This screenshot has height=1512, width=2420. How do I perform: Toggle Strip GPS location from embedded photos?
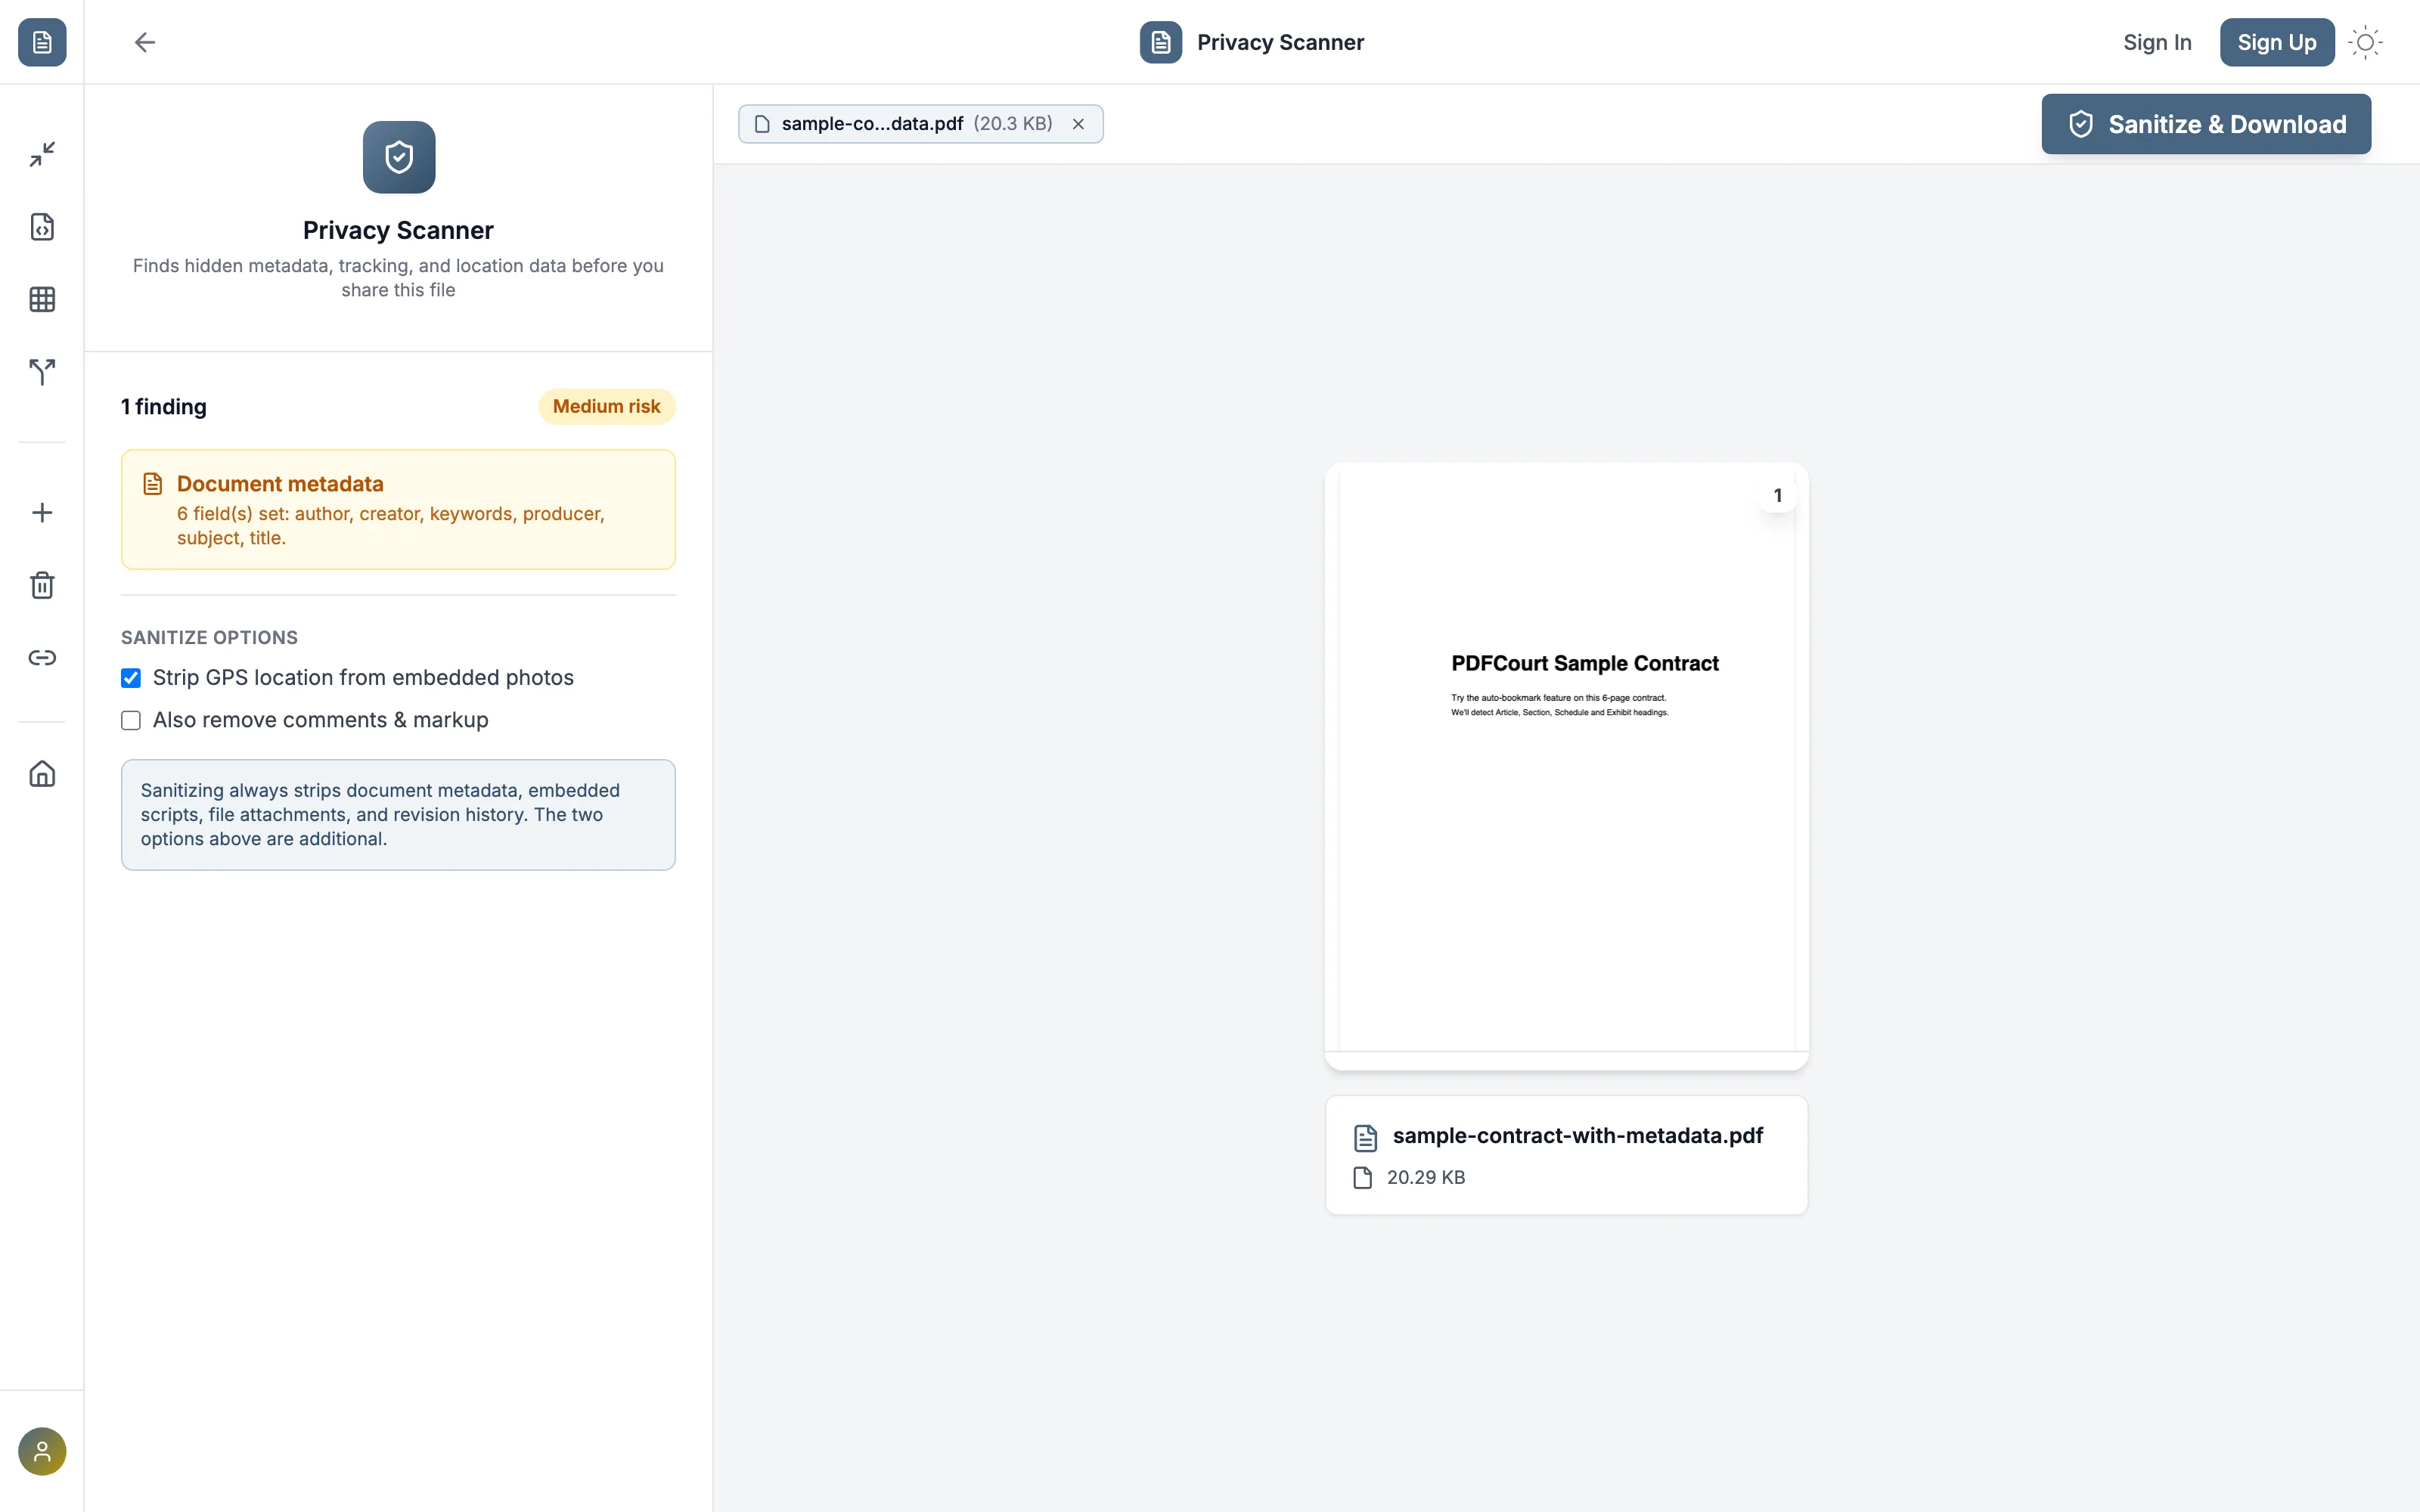(131, 678)
